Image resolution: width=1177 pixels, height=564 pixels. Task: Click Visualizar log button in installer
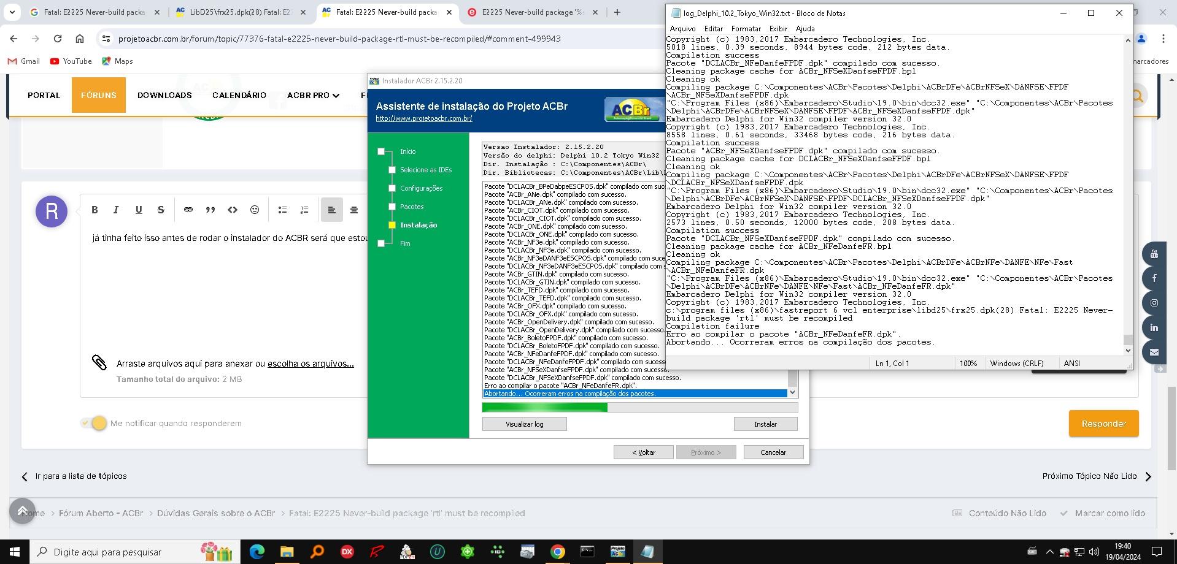524,424
